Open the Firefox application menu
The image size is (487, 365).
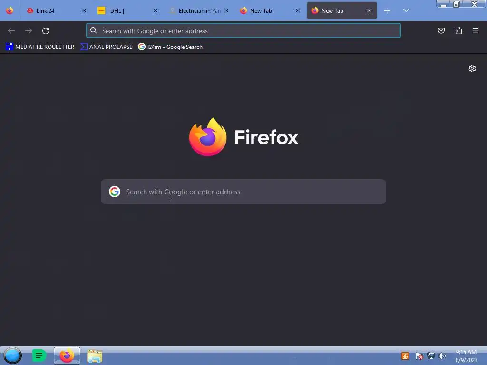[476, 30]
